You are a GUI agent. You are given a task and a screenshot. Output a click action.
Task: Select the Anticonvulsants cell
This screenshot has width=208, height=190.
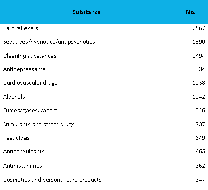[24, 151]
